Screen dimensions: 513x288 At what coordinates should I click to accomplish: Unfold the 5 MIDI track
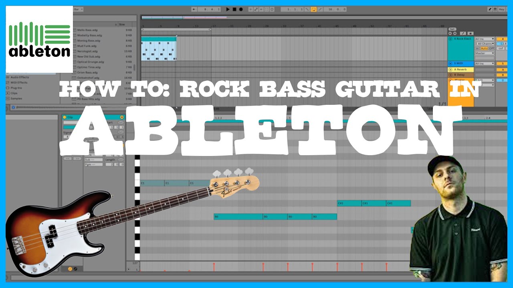[x=450, y=63]
